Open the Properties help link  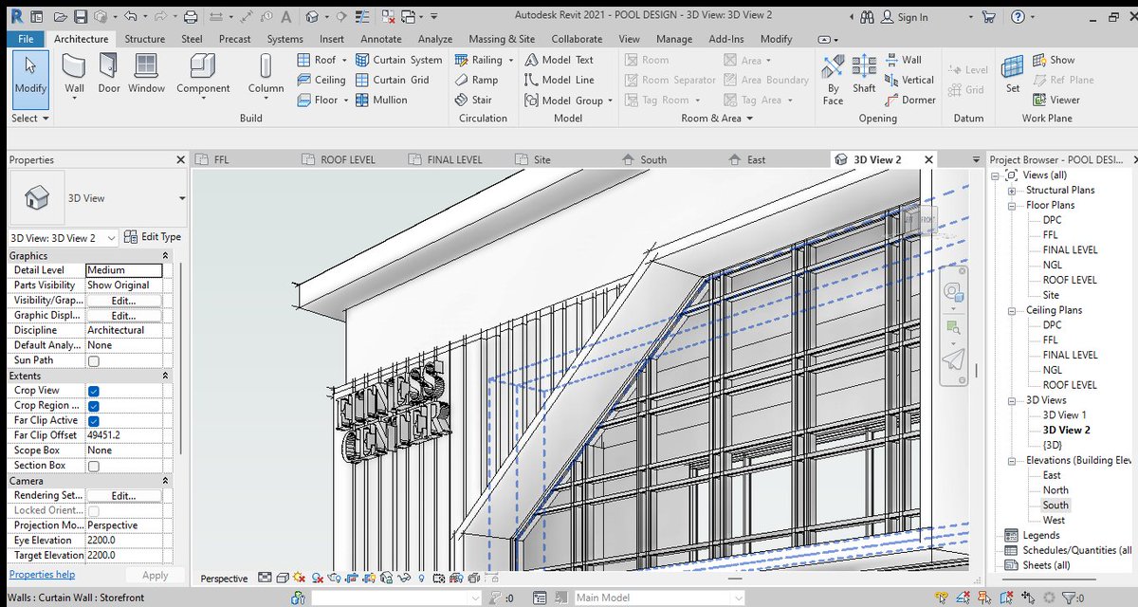[x=41, y=574]
